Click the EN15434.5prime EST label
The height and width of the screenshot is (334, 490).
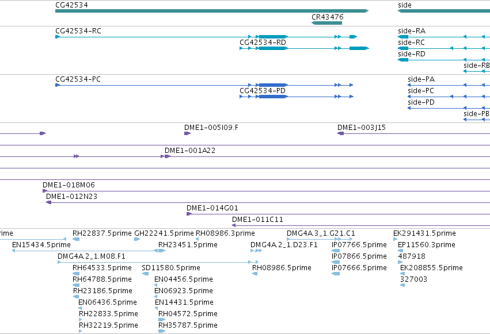[x=41, y=245]
